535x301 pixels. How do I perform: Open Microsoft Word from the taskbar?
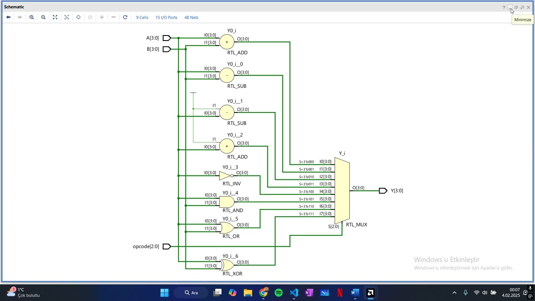click(x=355, y=293)
